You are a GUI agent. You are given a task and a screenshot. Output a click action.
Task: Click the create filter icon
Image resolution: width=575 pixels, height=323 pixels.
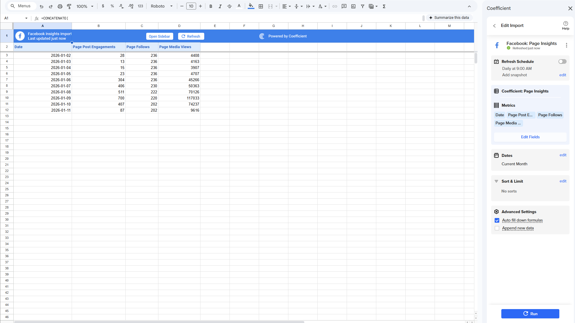[362, 6]
